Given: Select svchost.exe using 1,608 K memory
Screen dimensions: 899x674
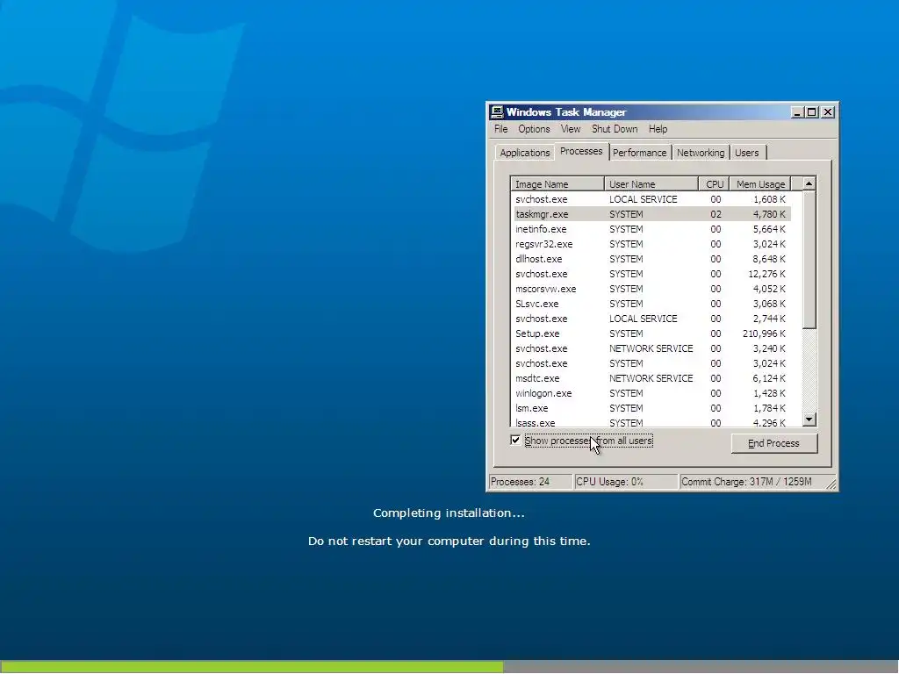Looking at the screenshot, I should tap(651, 199).
